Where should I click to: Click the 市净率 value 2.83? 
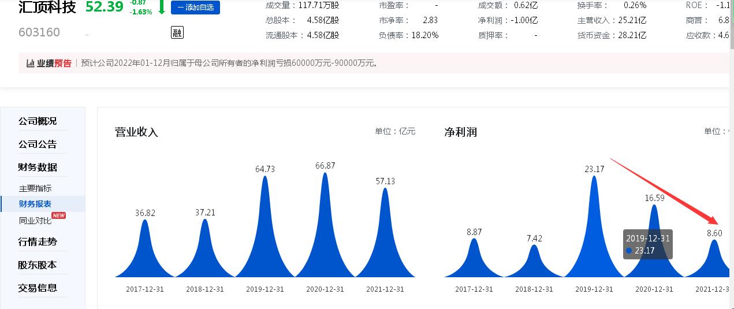pyautogui.click(x=430, y=20)
